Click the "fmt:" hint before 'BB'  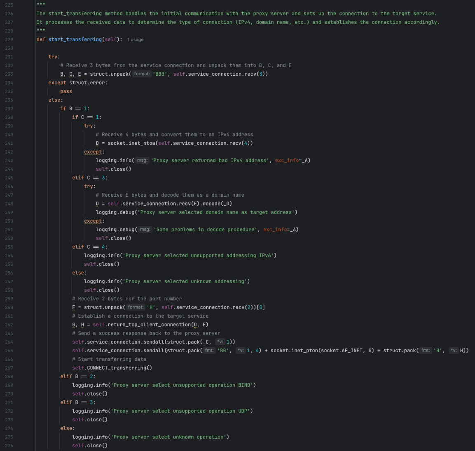(209, 351)
